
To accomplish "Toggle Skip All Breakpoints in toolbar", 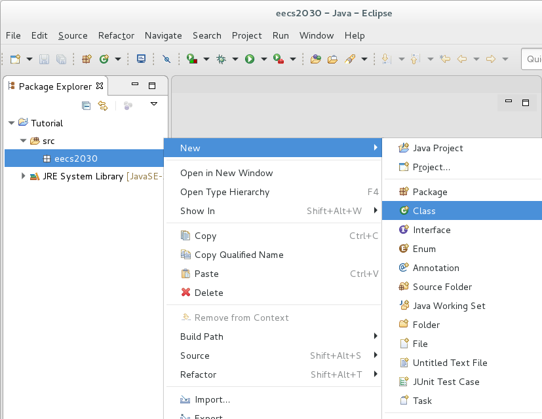I will click(x=166, y=59).
